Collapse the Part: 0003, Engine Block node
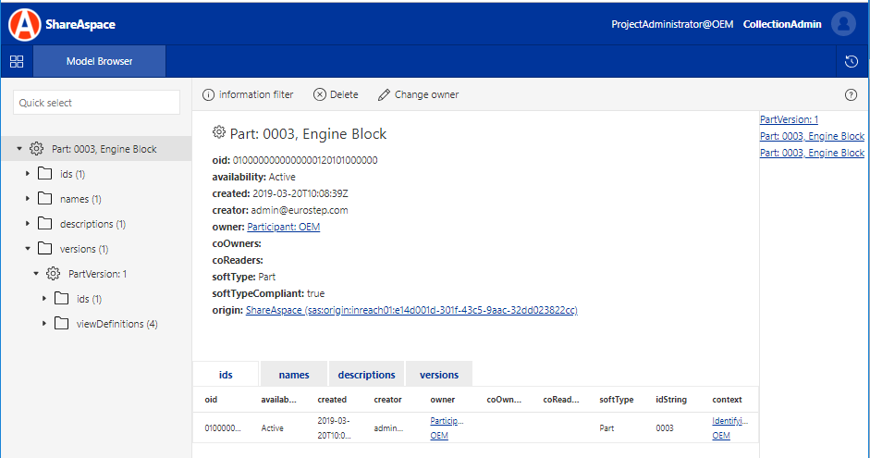Image resolution: width=870 pixels, height=458 pixels. 19,149
